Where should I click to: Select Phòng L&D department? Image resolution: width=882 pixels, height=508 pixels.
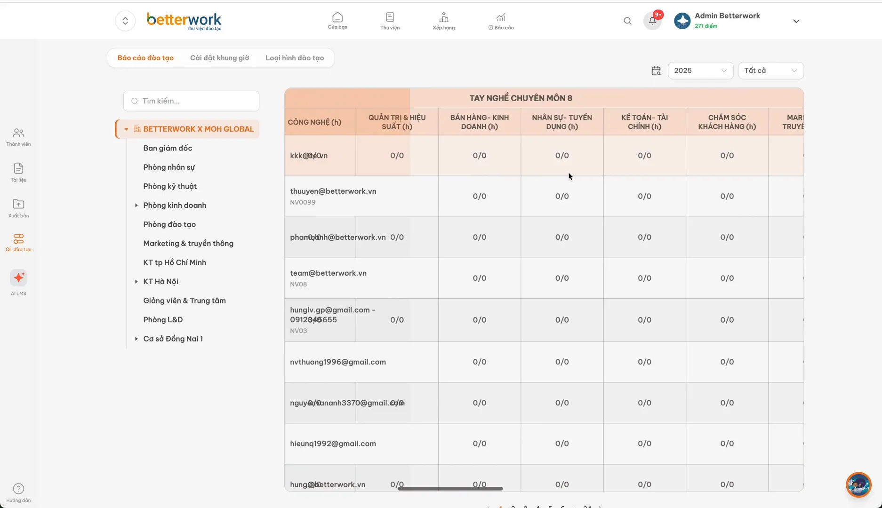coord(163,320)
